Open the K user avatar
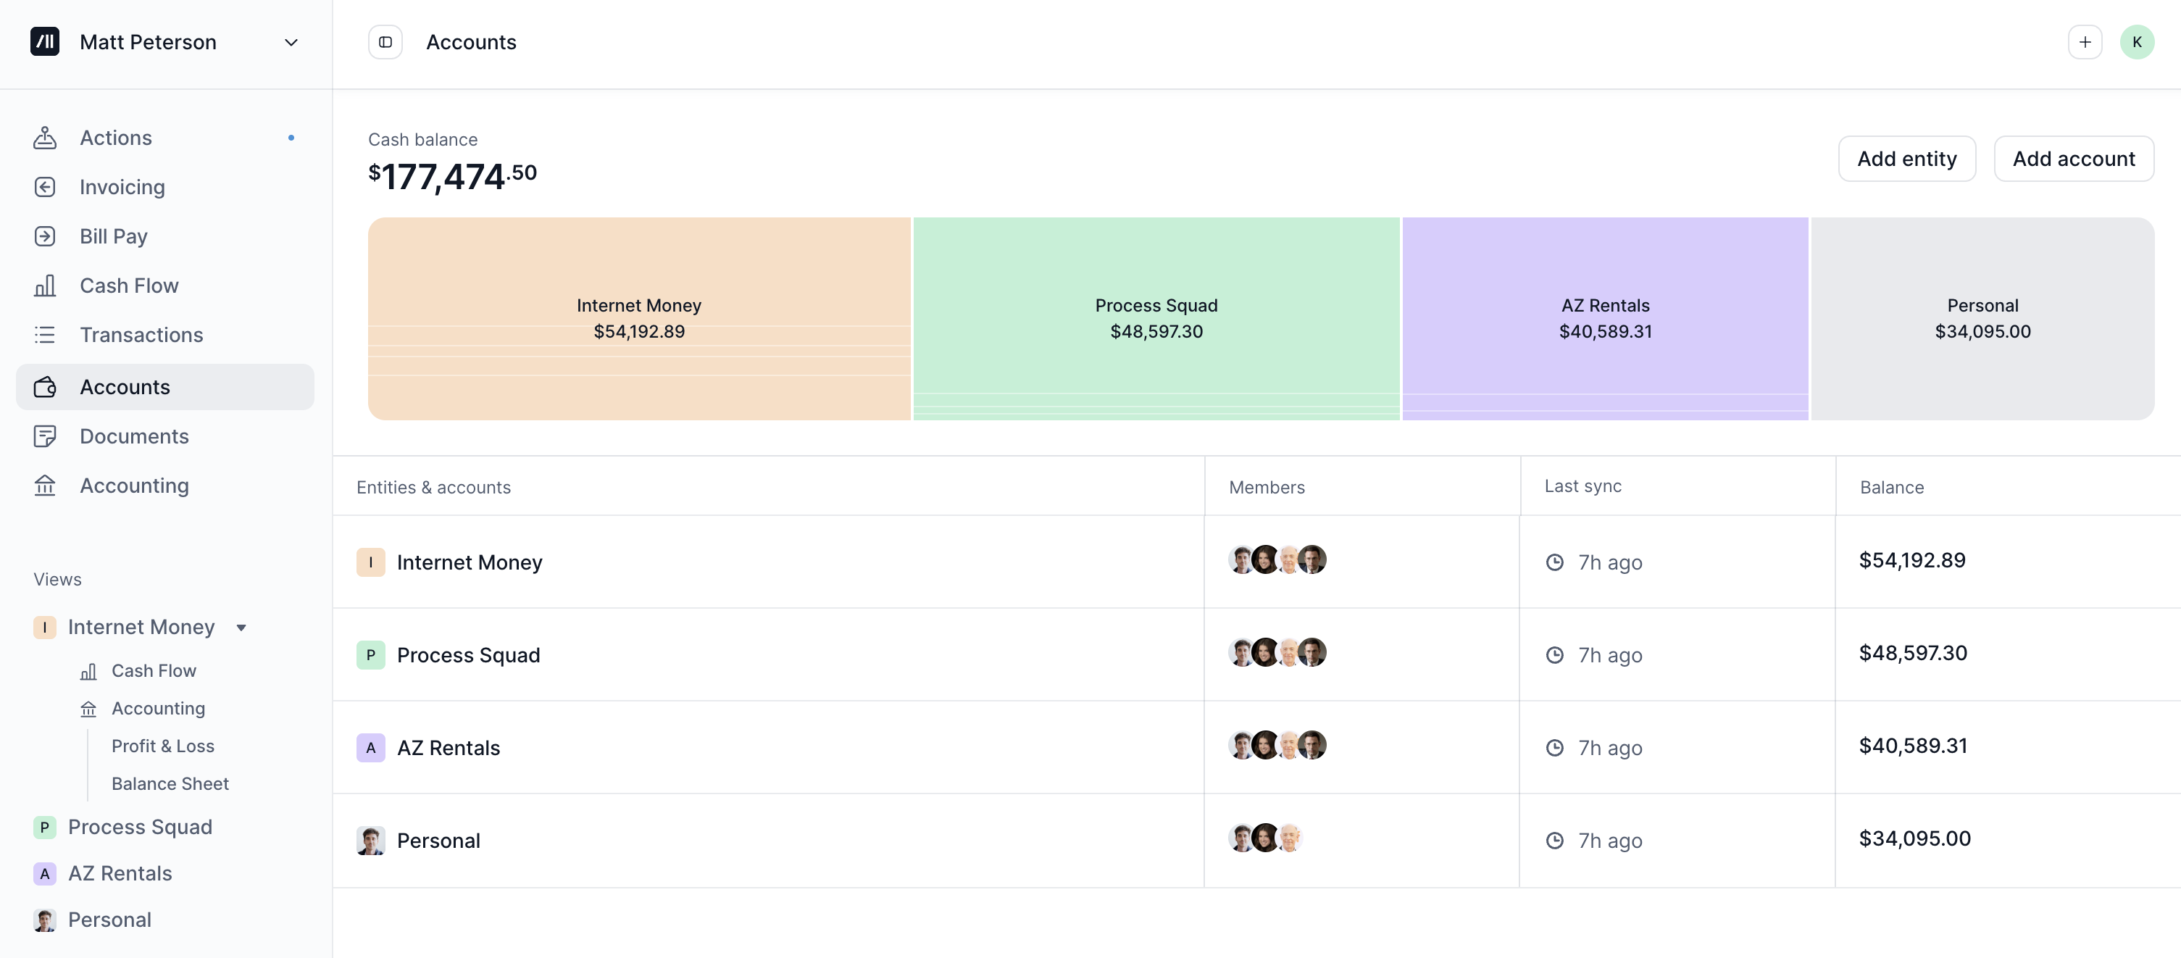2181x958 pixels. (2136, 42)
